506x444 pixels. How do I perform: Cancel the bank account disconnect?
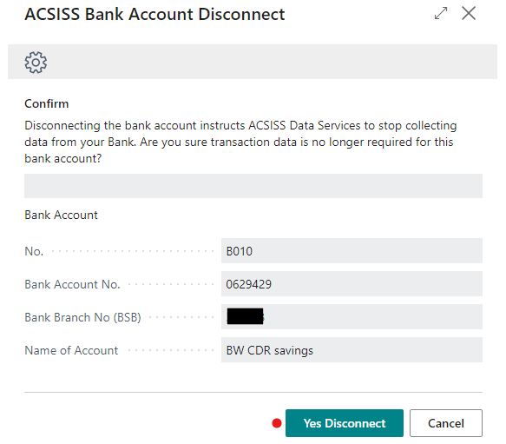click(446, 423)
